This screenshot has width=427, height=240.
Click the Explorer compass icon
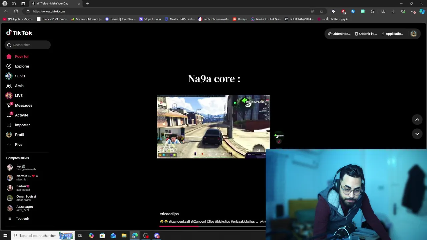[9, 66]
